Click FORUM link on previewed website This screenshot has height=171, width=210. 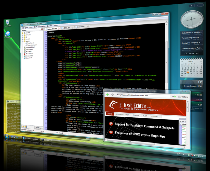[136, 115]
